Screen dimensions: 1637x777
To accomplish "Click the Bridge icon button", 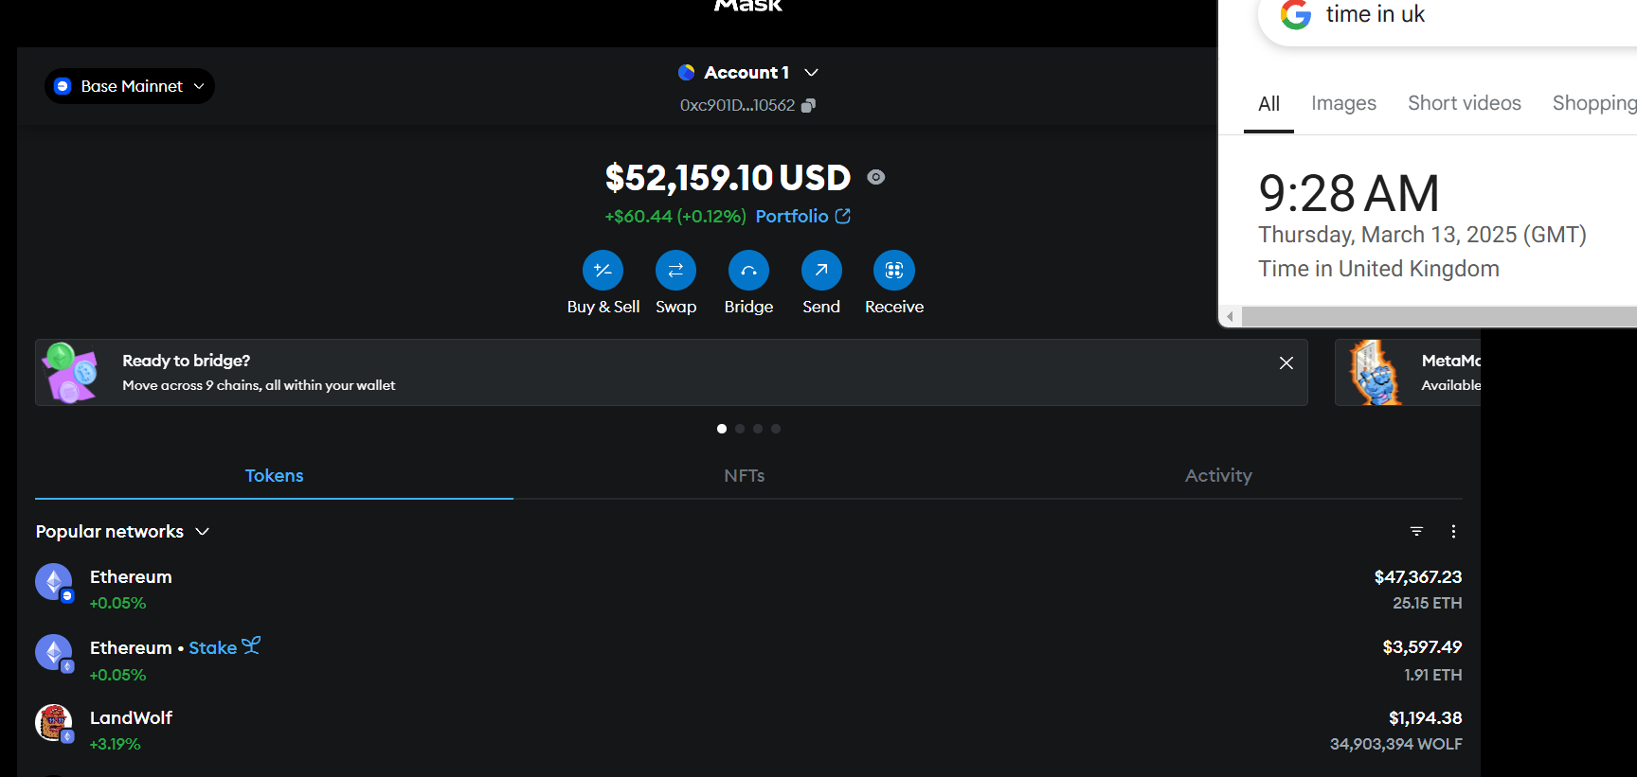I will (748, 271).
